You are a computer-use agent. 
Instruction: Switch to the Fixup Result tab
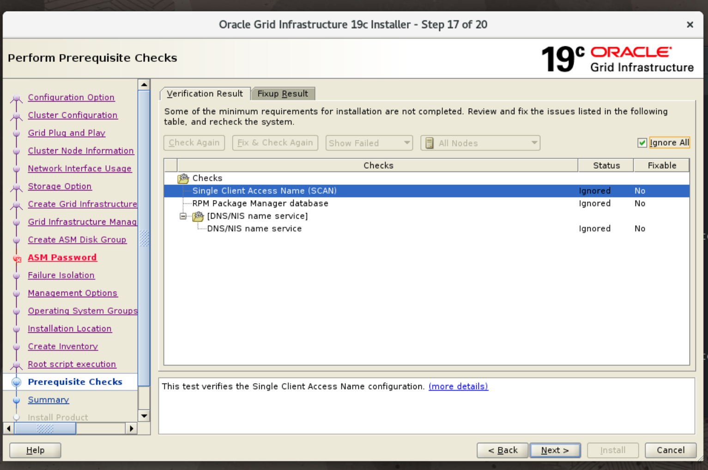pyautogui.click(x=283, y=94)
